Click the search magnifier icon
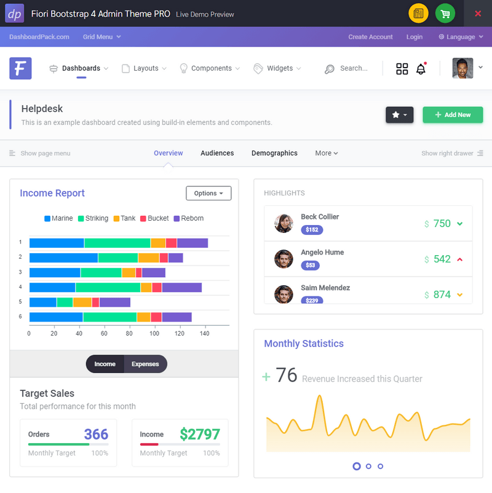 click(x=330, y=69)
